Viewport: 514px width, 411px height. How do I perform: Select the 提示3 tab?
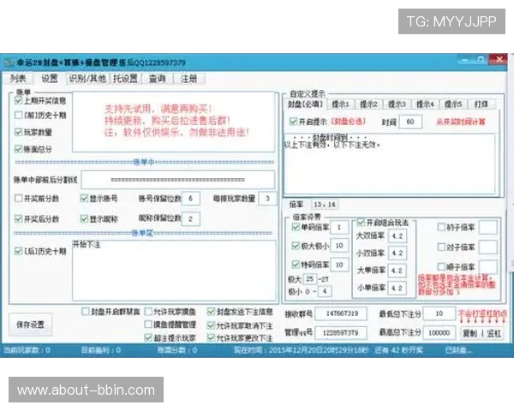point(397,104)
